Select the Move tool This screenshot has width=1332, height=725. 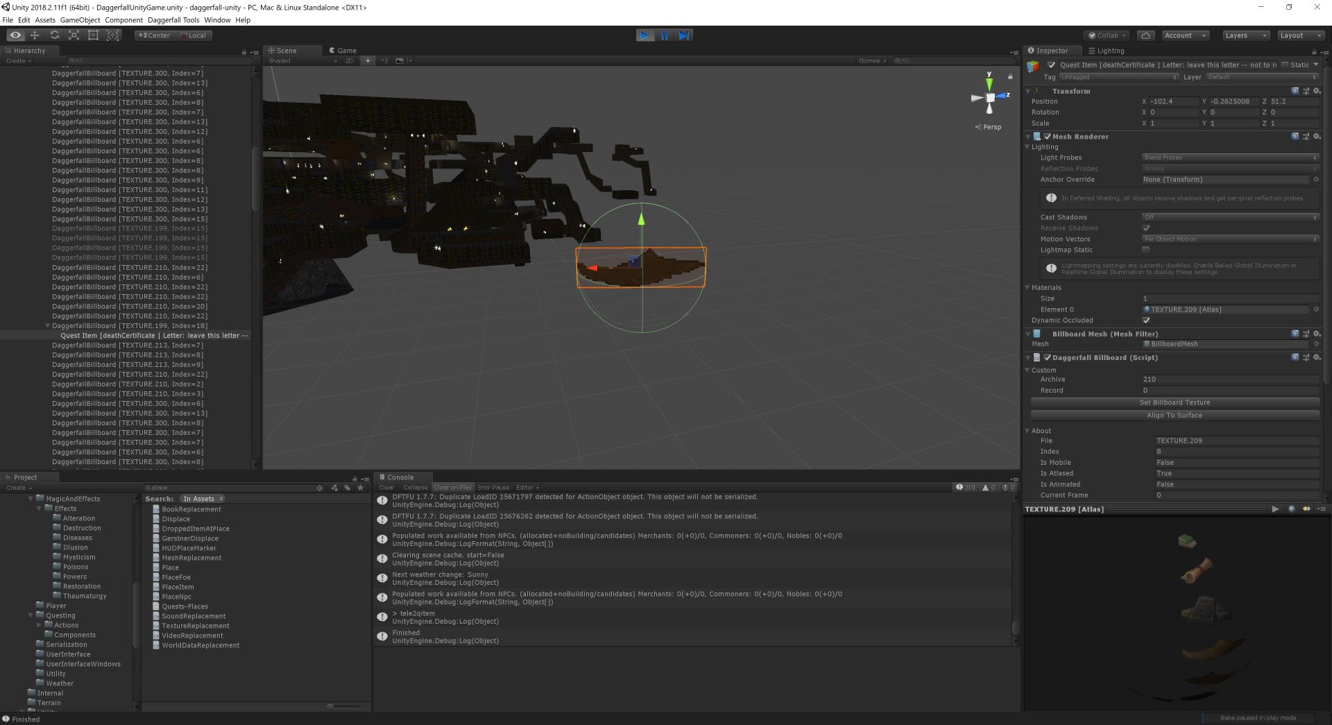[x=35, y=35]
